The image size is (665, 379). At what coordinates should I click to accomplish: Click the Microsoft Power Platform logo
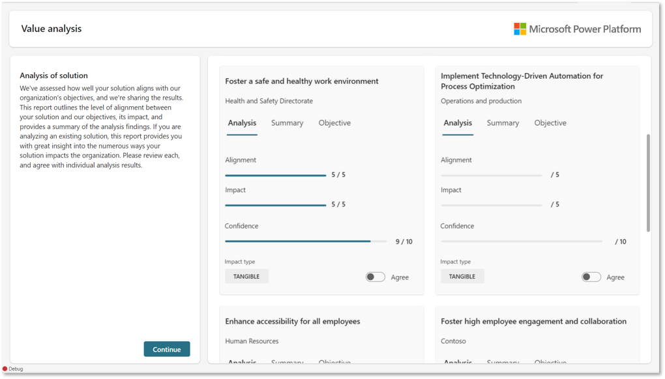tap(577, 29)
